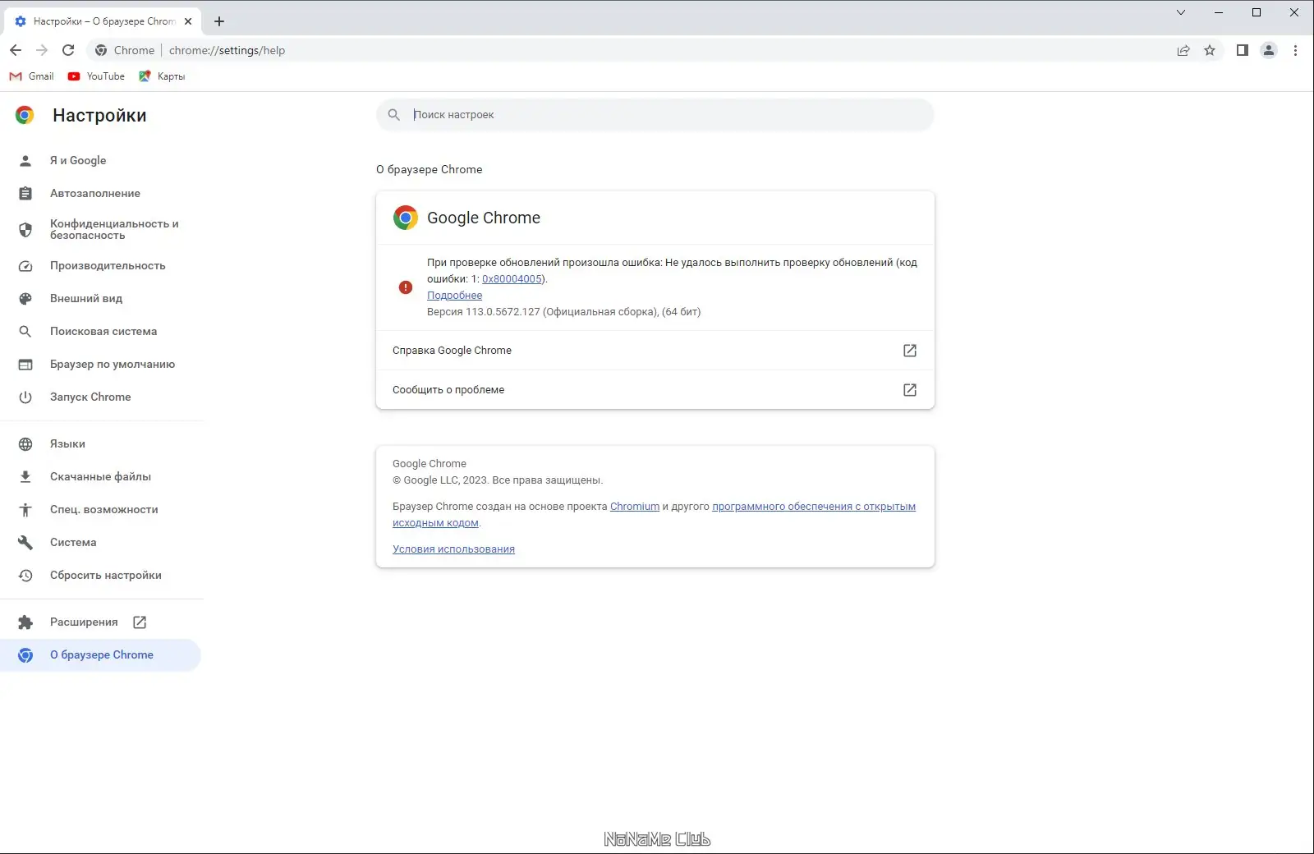Screen dimensions: 1314x854
Task: Open the Chrome three-dot menu
Action: click(x=1295, y=50)
